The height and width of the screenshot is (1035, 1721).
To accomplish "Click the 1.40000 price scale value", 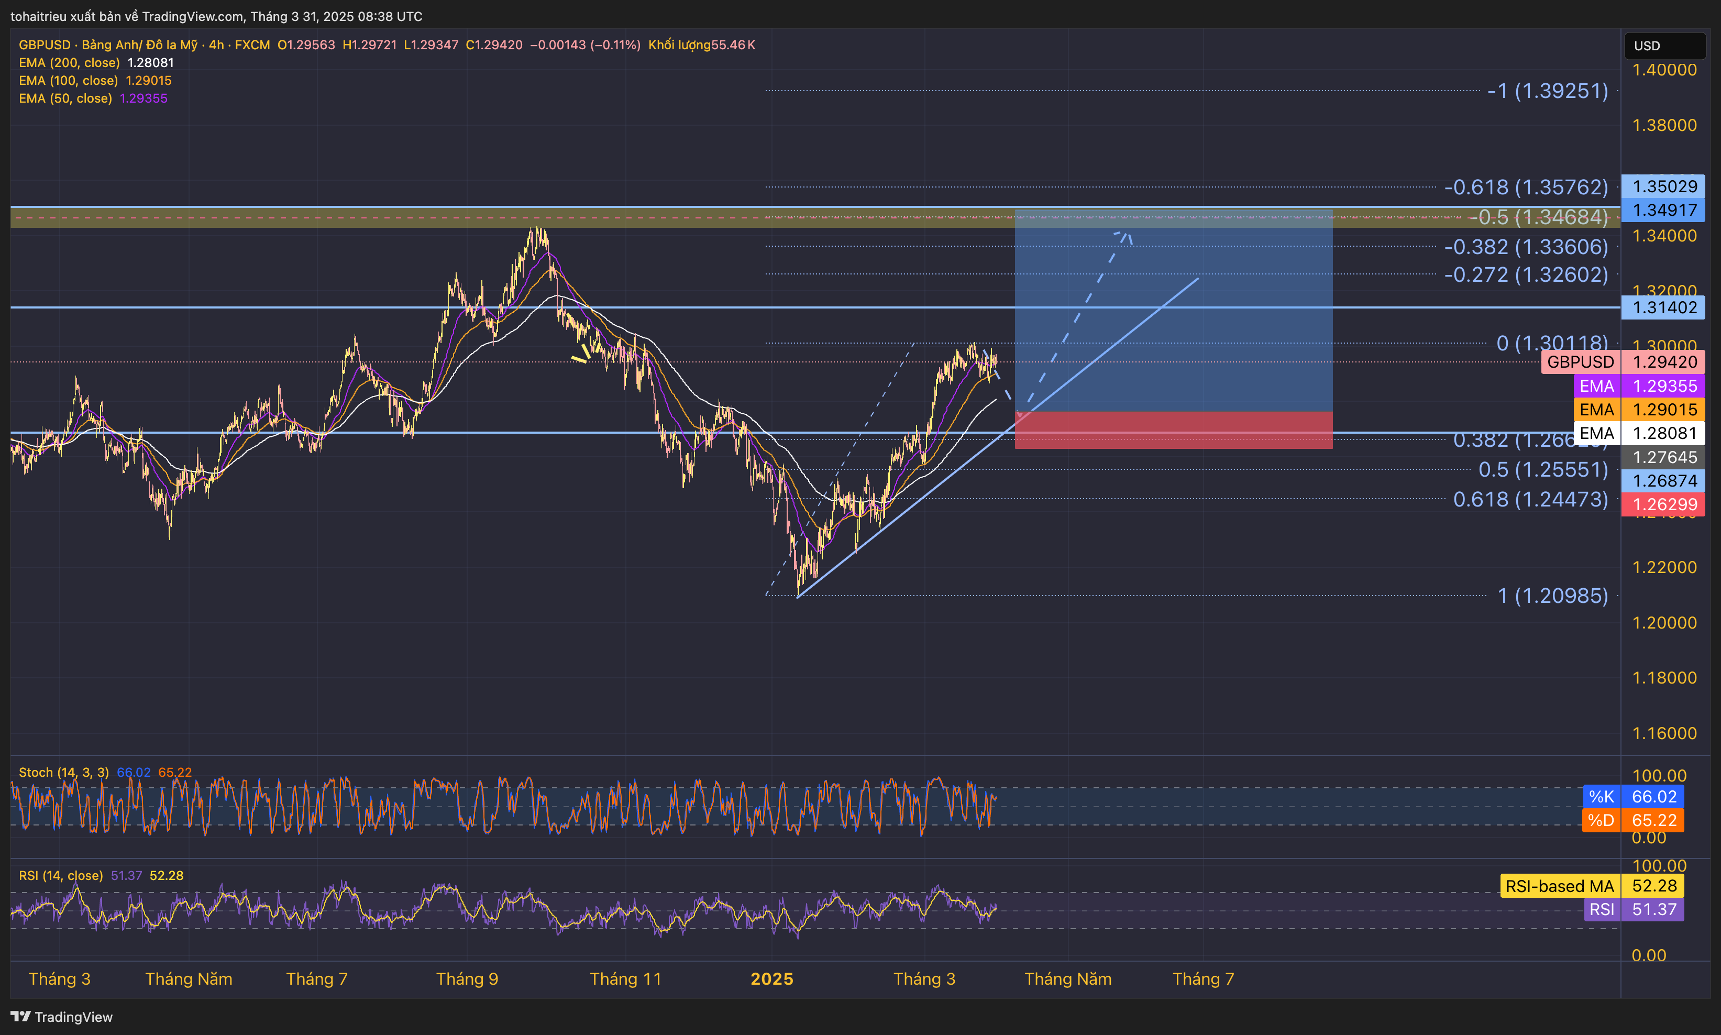I will point(1664,70).
